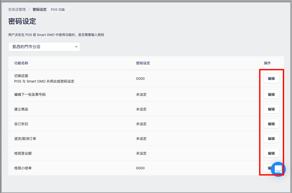Click the 0000 password of 切换店面

(140, 79)
